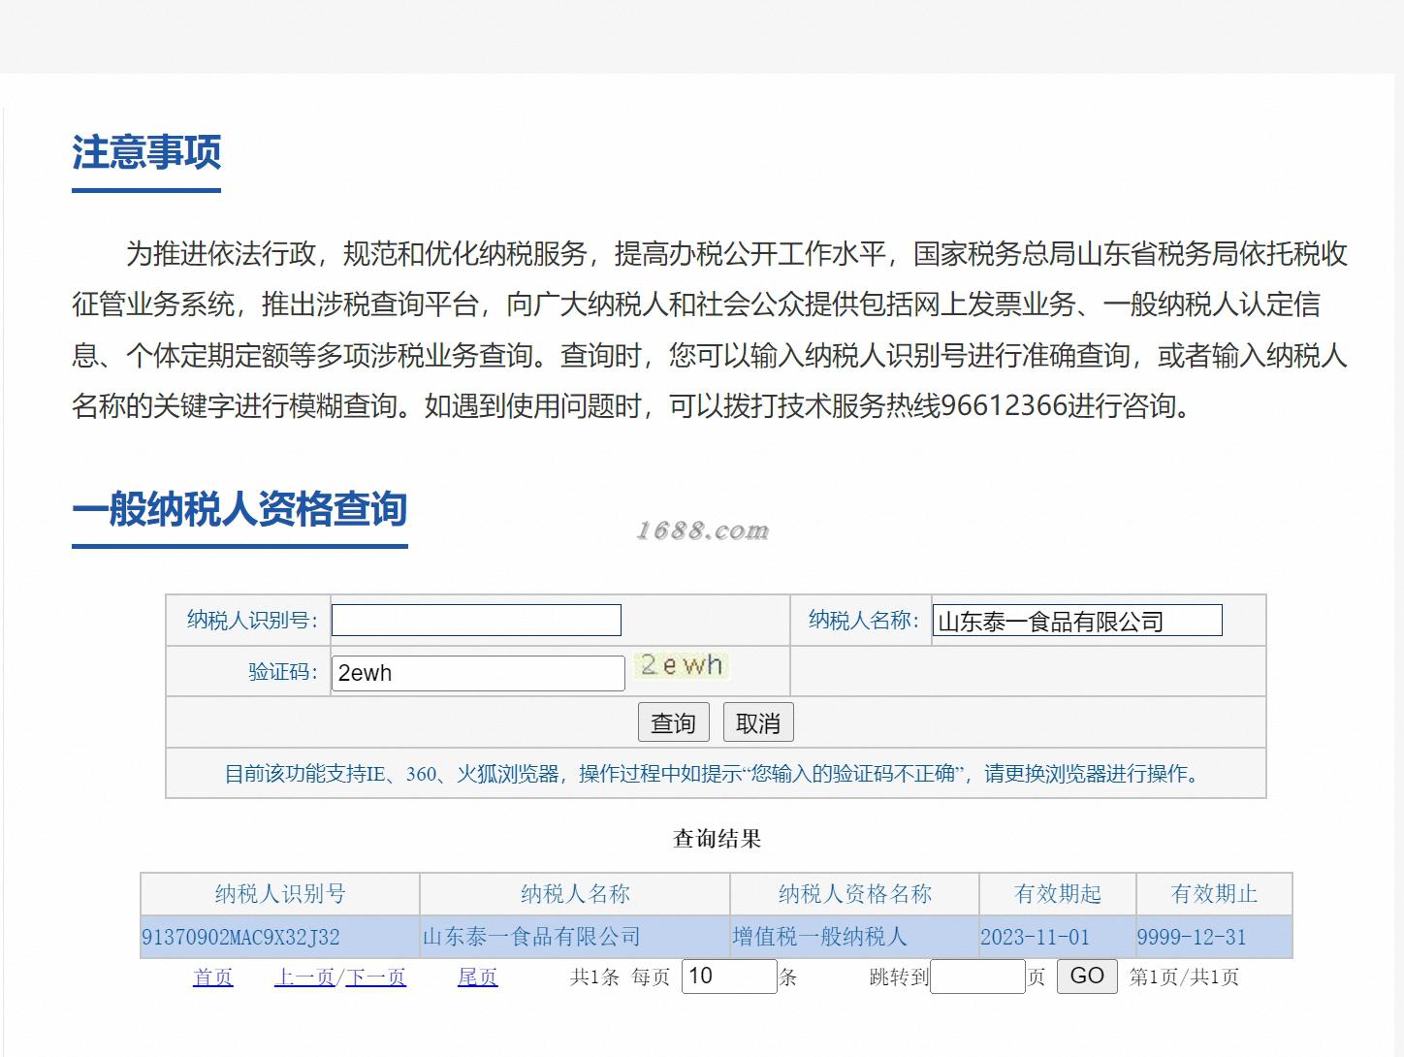Click the 纳税人识别号 input field
The image size is (1404, 1057).
(x=476, y=621)
